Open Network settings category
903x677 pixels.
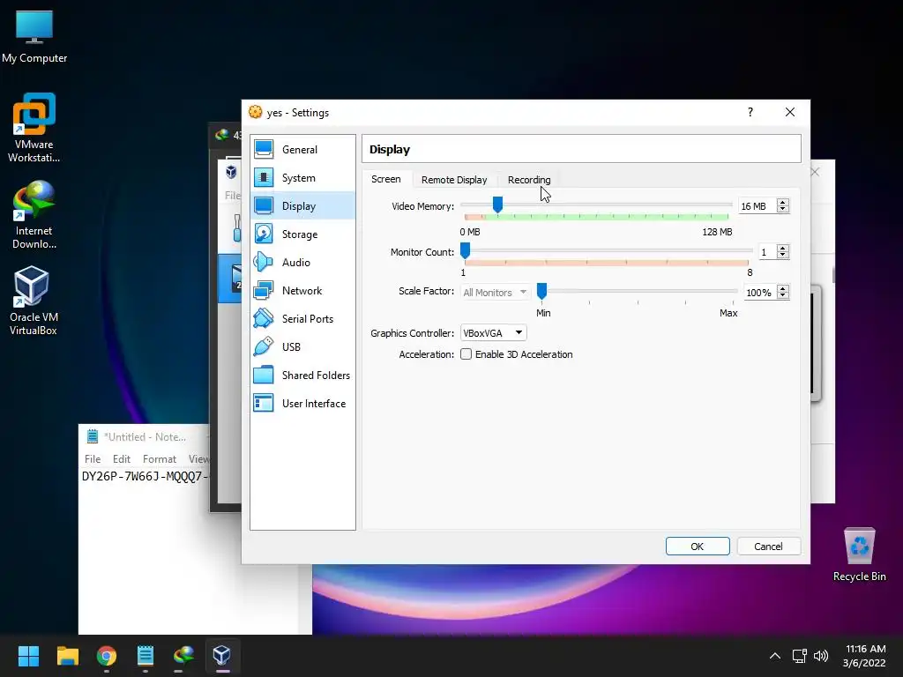point(302,291)
